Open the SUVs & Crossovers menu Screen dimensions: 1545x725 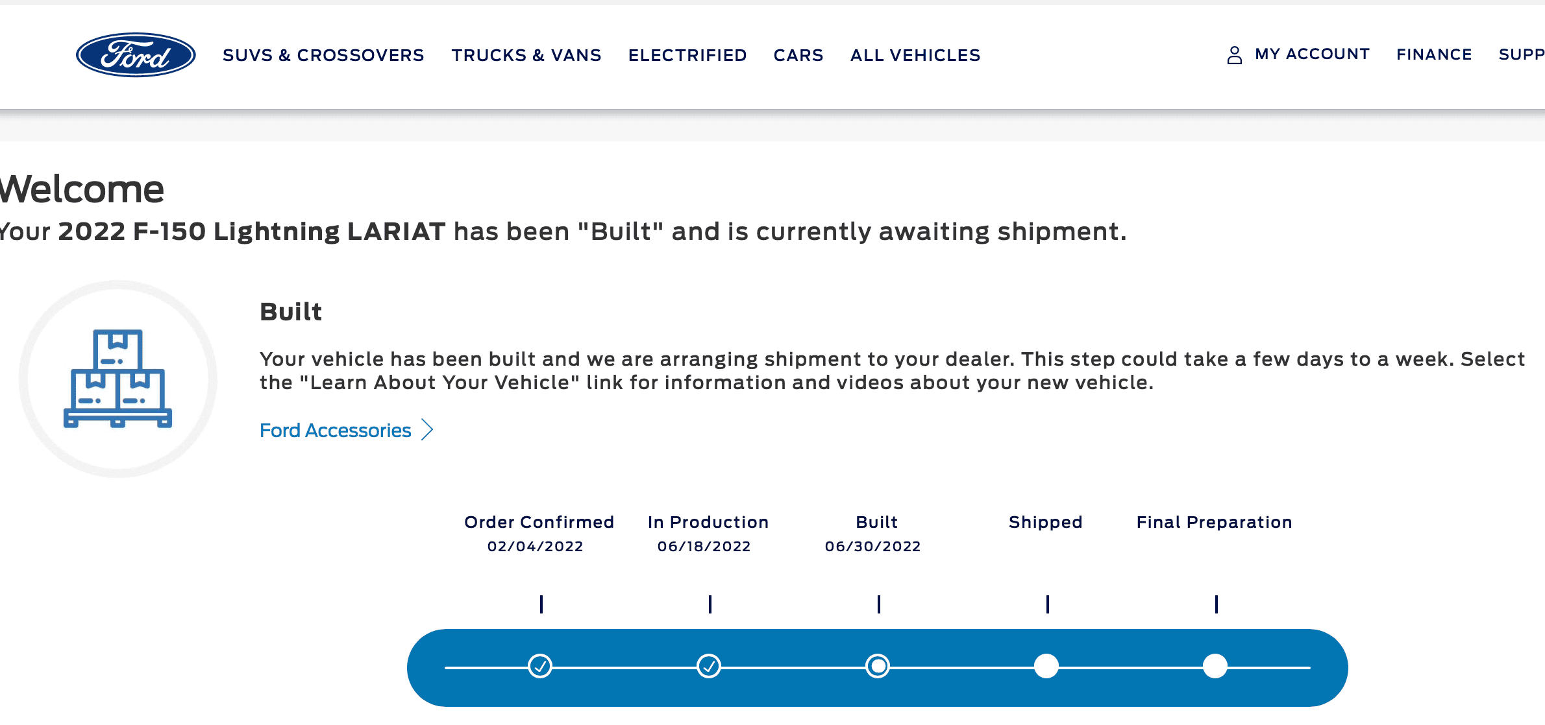pyautogui.click(x=323, y=55)
